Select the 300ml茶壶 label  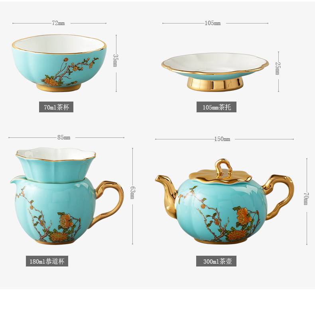point(216,261)
